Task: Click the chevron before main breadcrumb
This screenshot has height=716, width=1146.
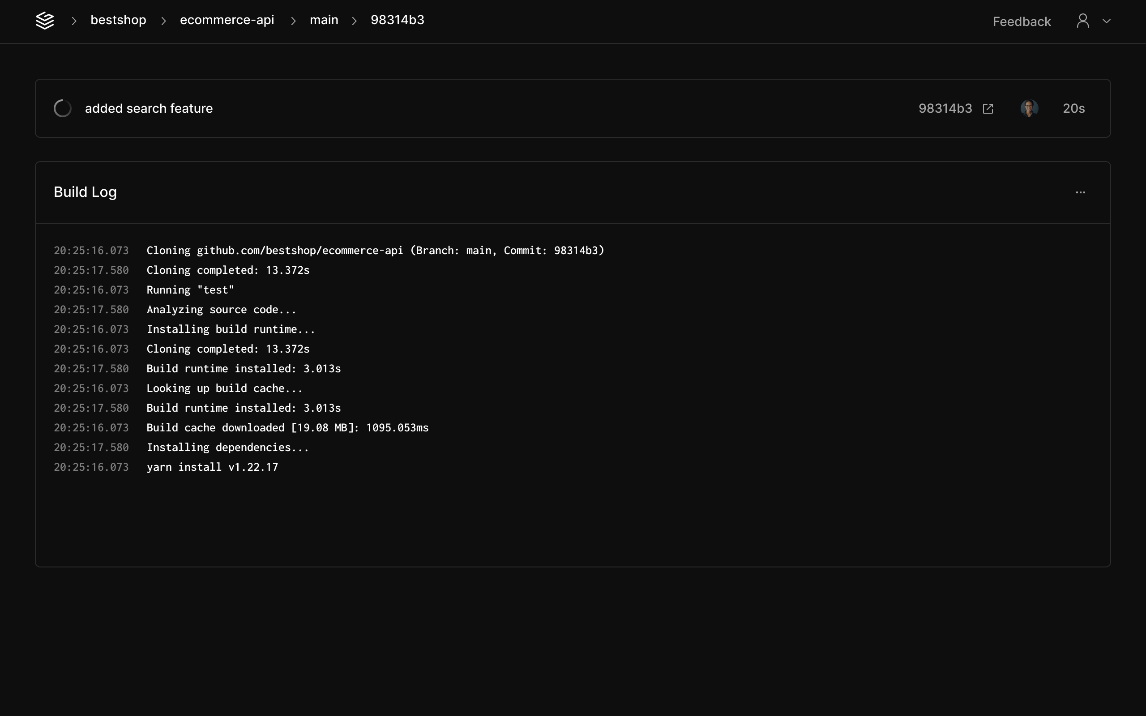Action: 293,21
